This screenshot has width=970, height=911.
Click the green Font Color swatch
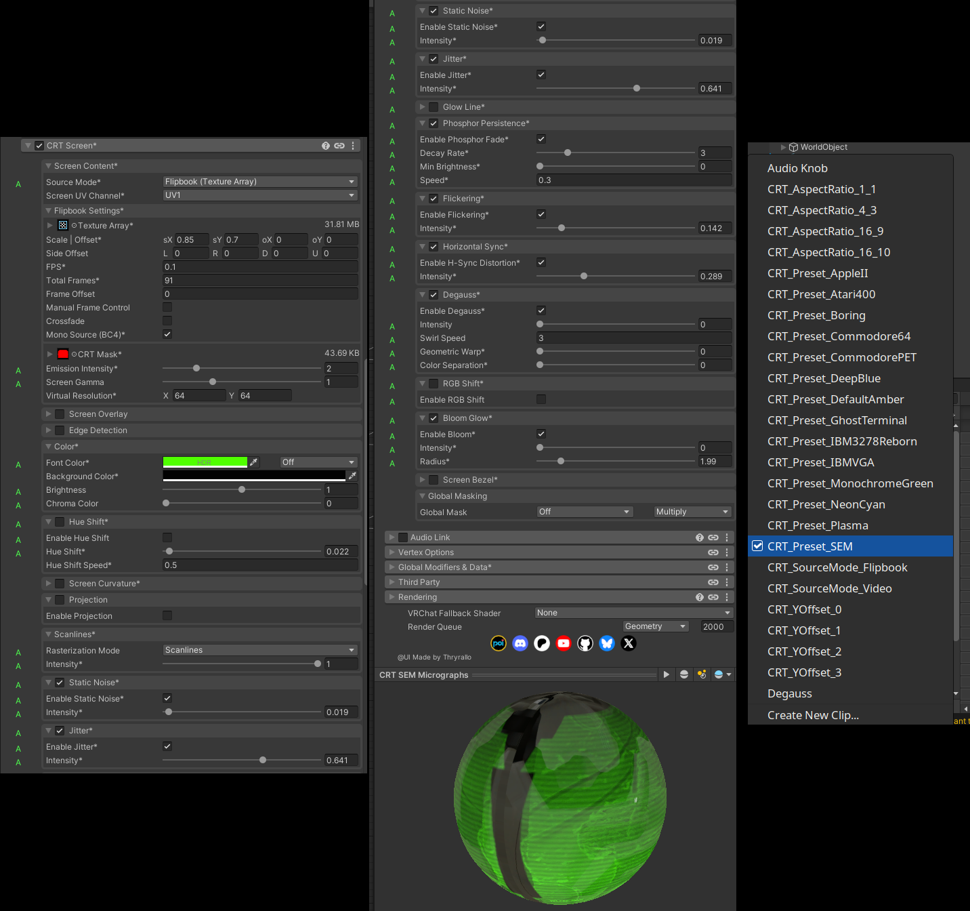point(205,462)
